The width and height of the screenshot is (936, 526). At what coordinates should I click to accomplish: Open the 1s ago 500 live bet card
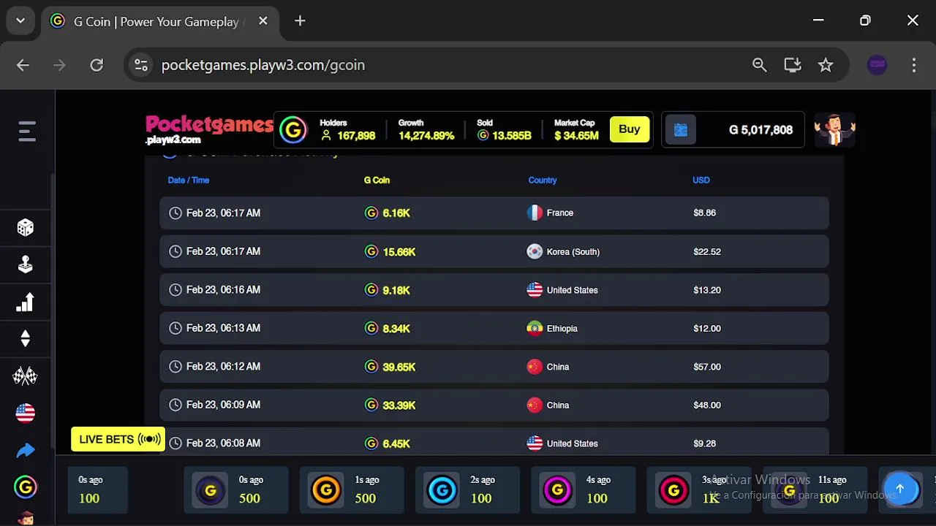(x=352, y=489)
